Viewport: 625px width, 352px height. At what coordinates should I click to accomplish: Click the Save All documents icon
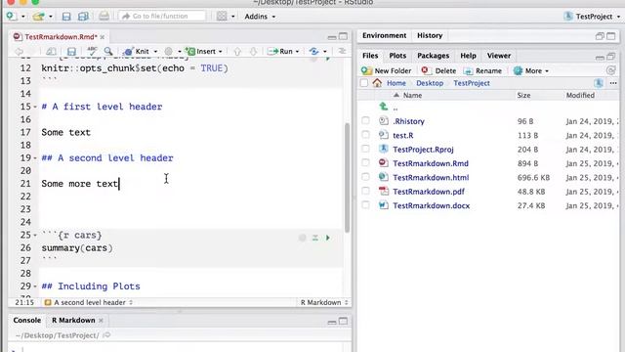[83, 17]
